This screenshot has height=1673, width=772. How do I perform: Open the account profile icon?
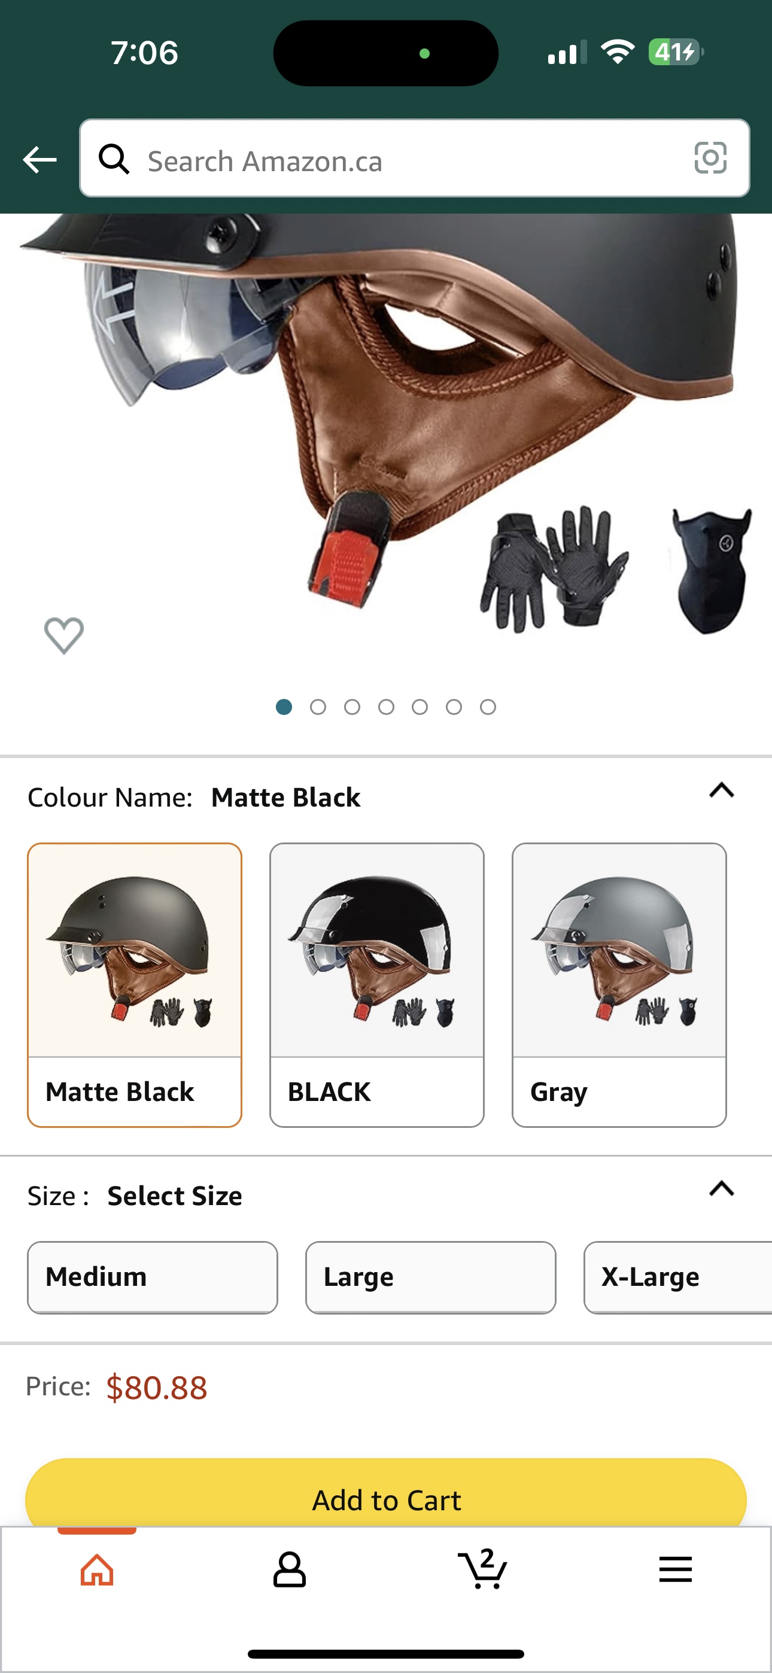289,1569
